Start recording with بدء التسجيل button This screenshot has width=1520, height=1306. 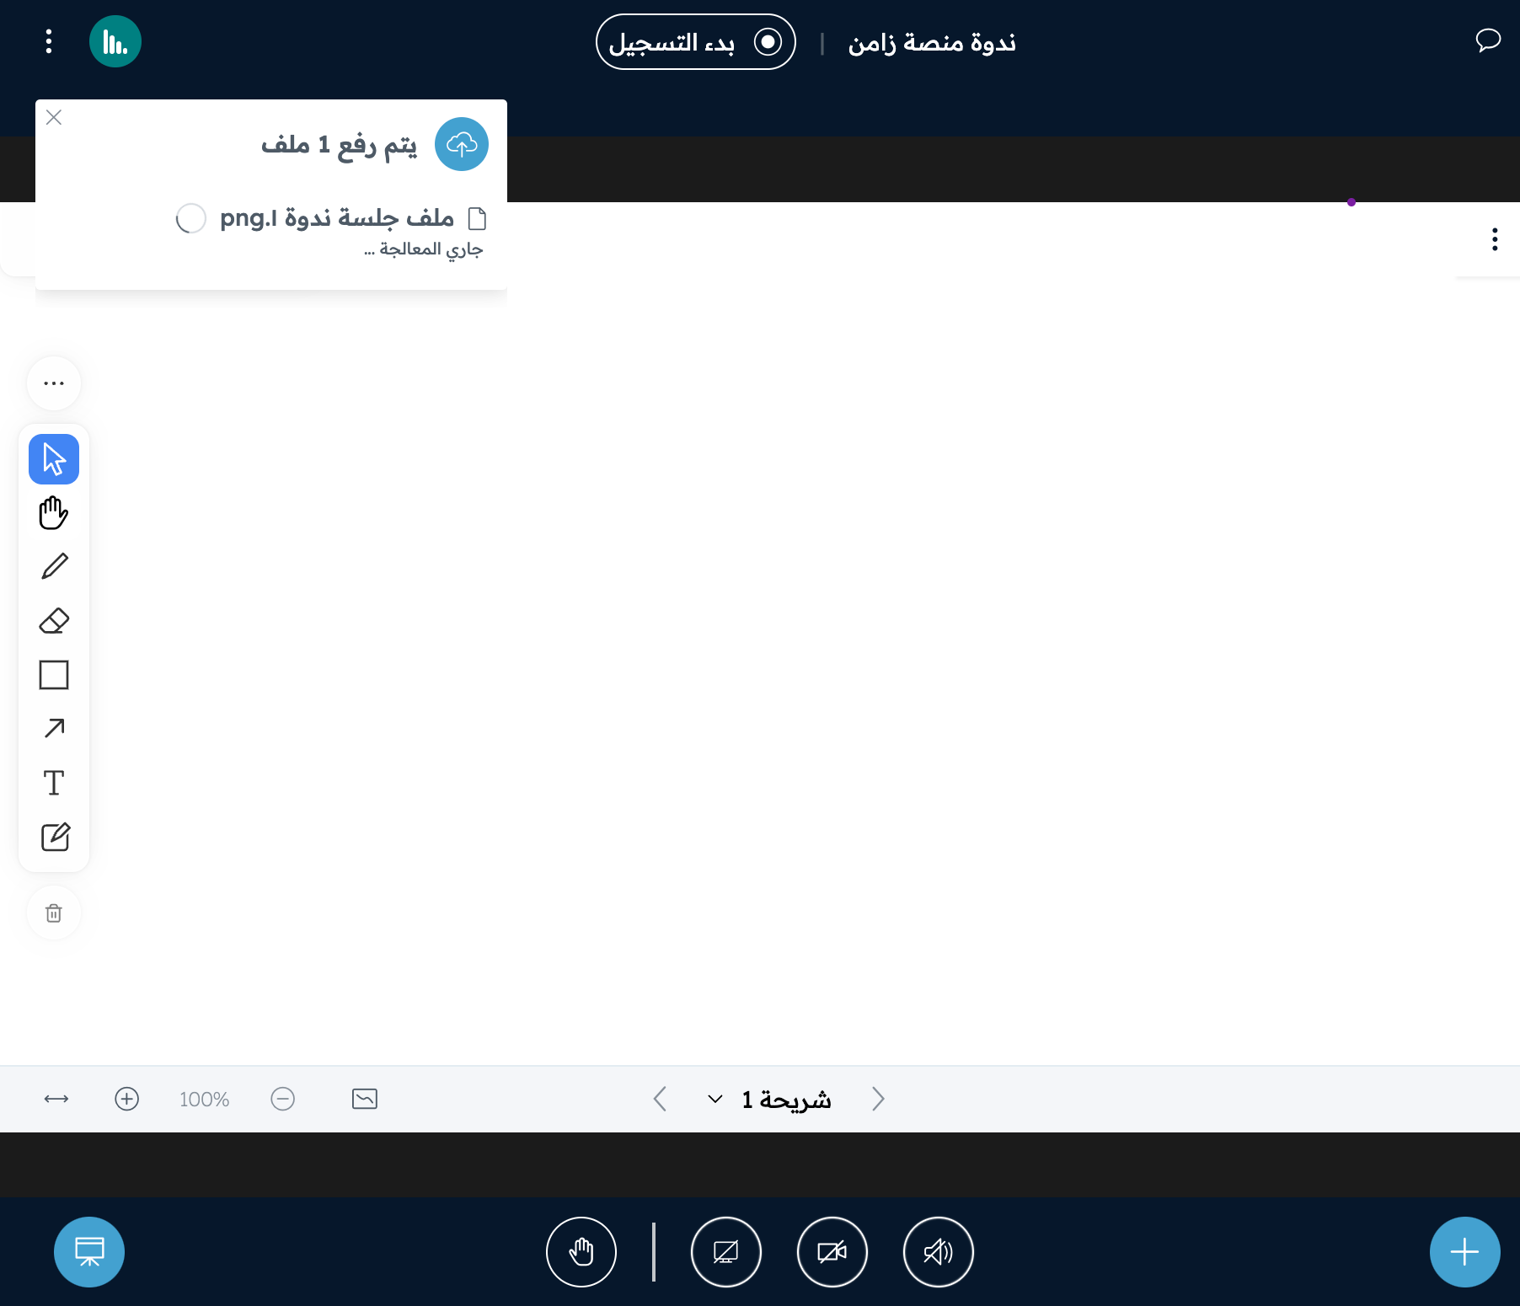coord(696,42)
